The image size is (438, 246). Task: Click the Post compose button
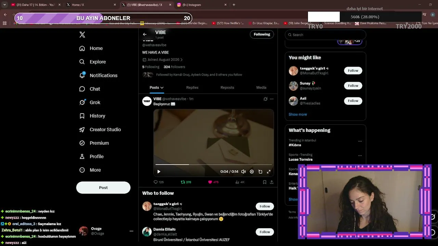pos(103,188)
